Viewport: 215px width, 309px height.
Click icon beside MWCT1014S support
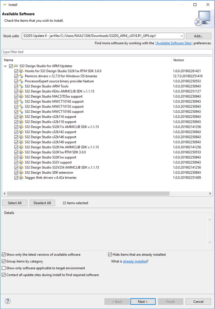pyautogui.click(x=21, y=101)
